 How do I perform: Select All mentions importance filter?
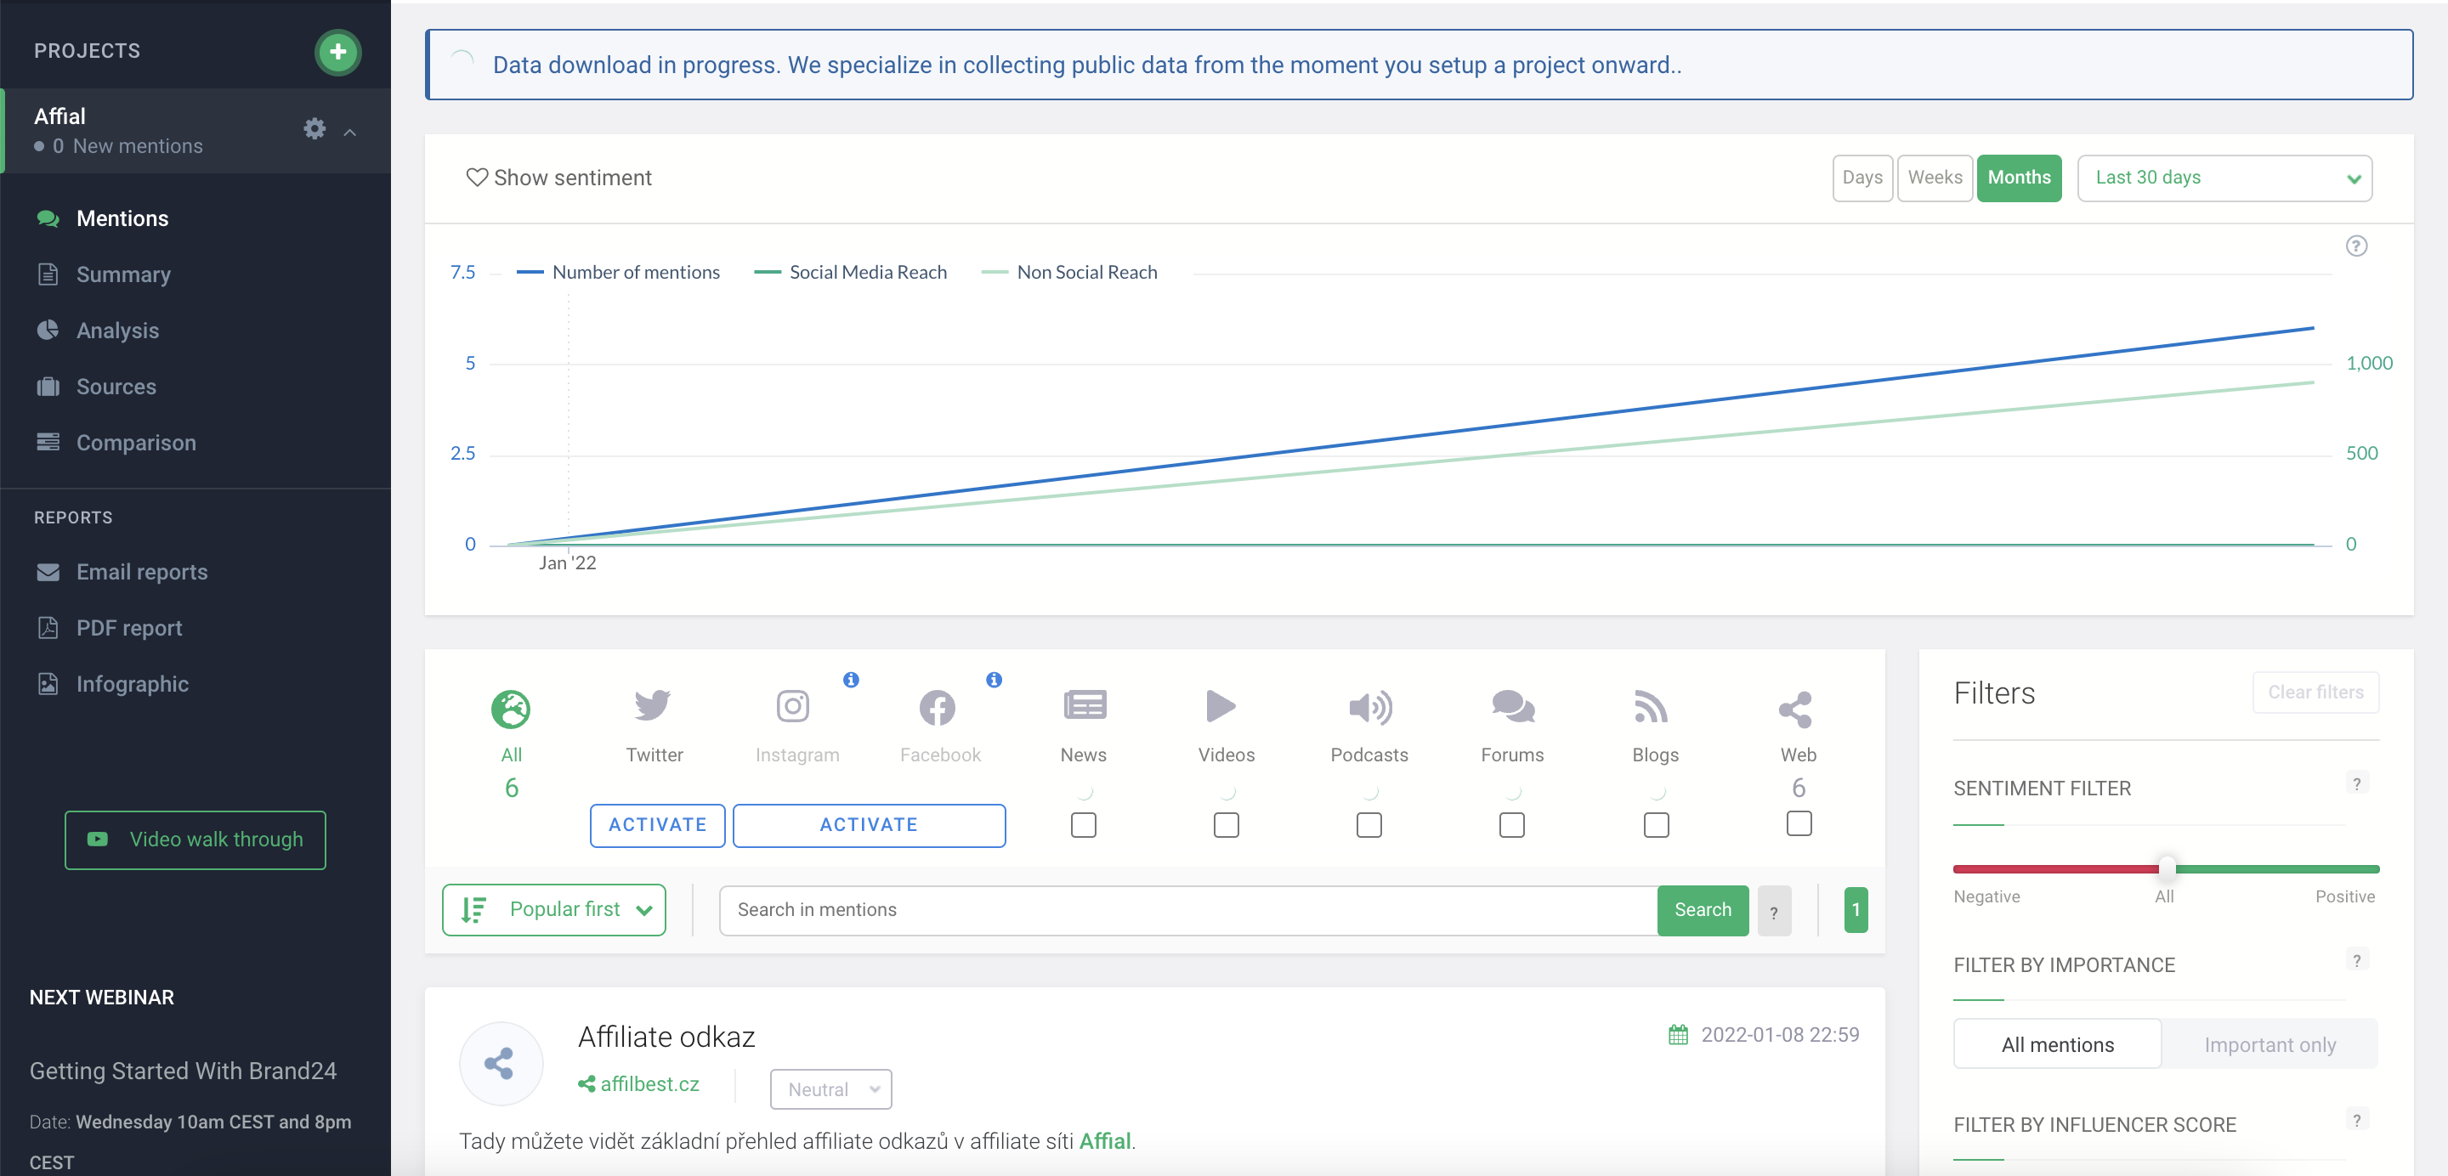(2057, 1045)
